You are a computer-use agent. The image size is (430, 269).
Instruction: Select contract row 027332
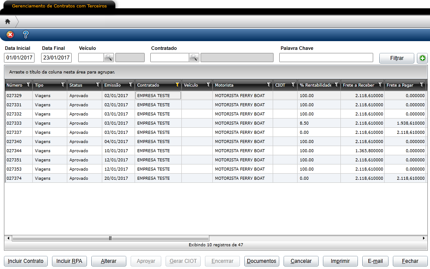(215, 114)
